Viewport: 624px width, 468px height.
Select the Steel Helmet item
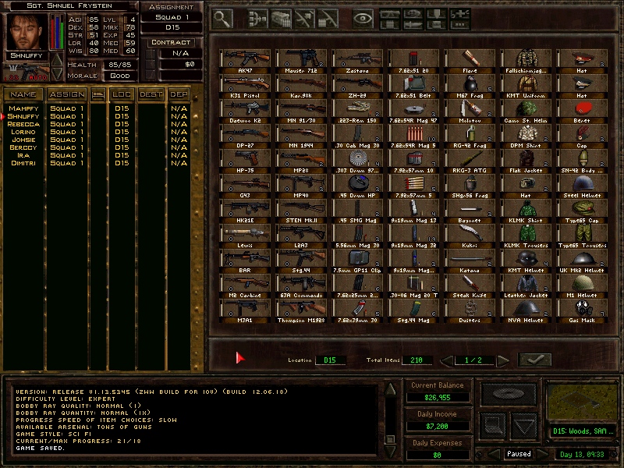coord(582,186)
